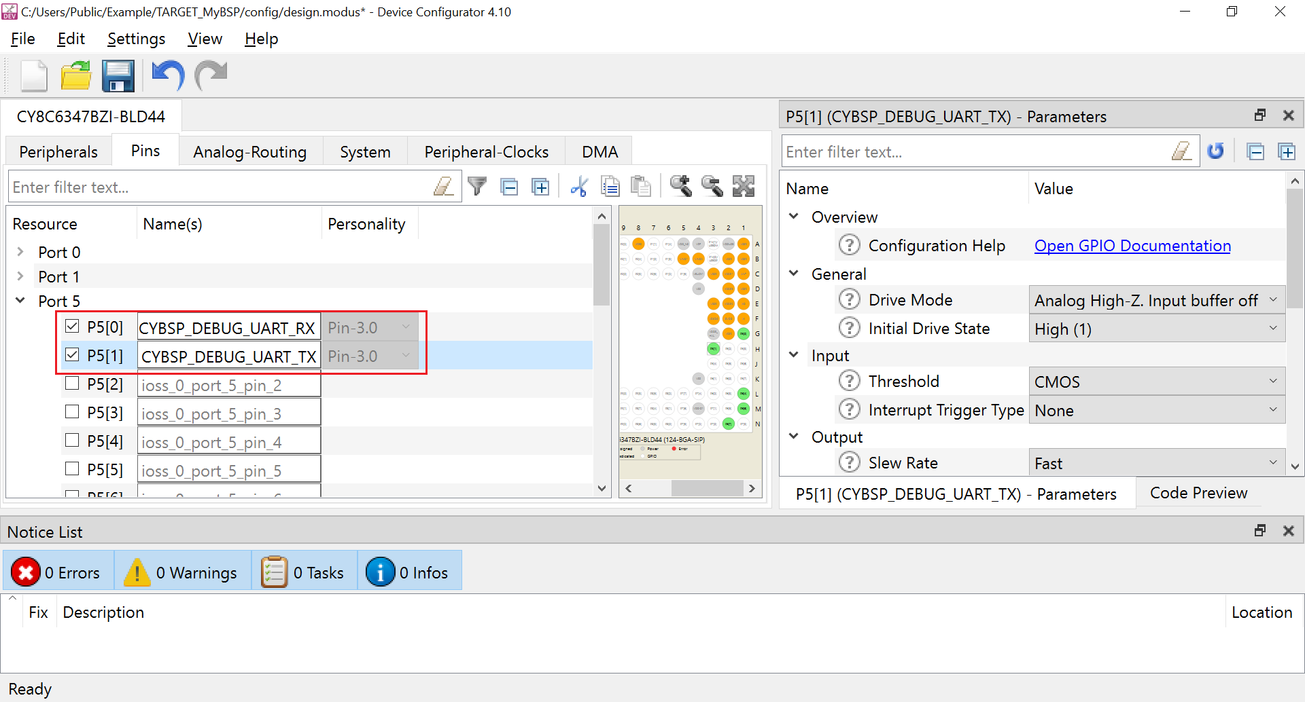Expand the Port 0 tree node
The height and width of the screenshot is (702, 1305).
pyautogui.click(x=20, y=252)
